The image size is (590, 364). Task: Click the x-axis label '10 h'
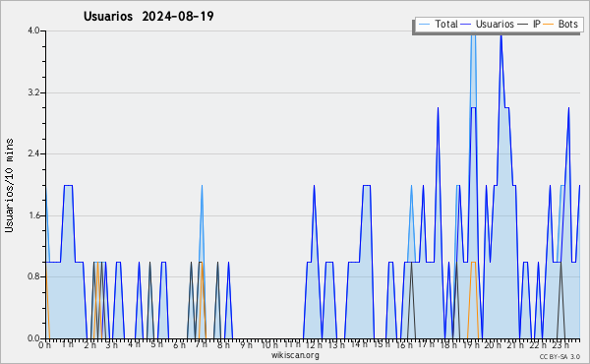point(269,344)
